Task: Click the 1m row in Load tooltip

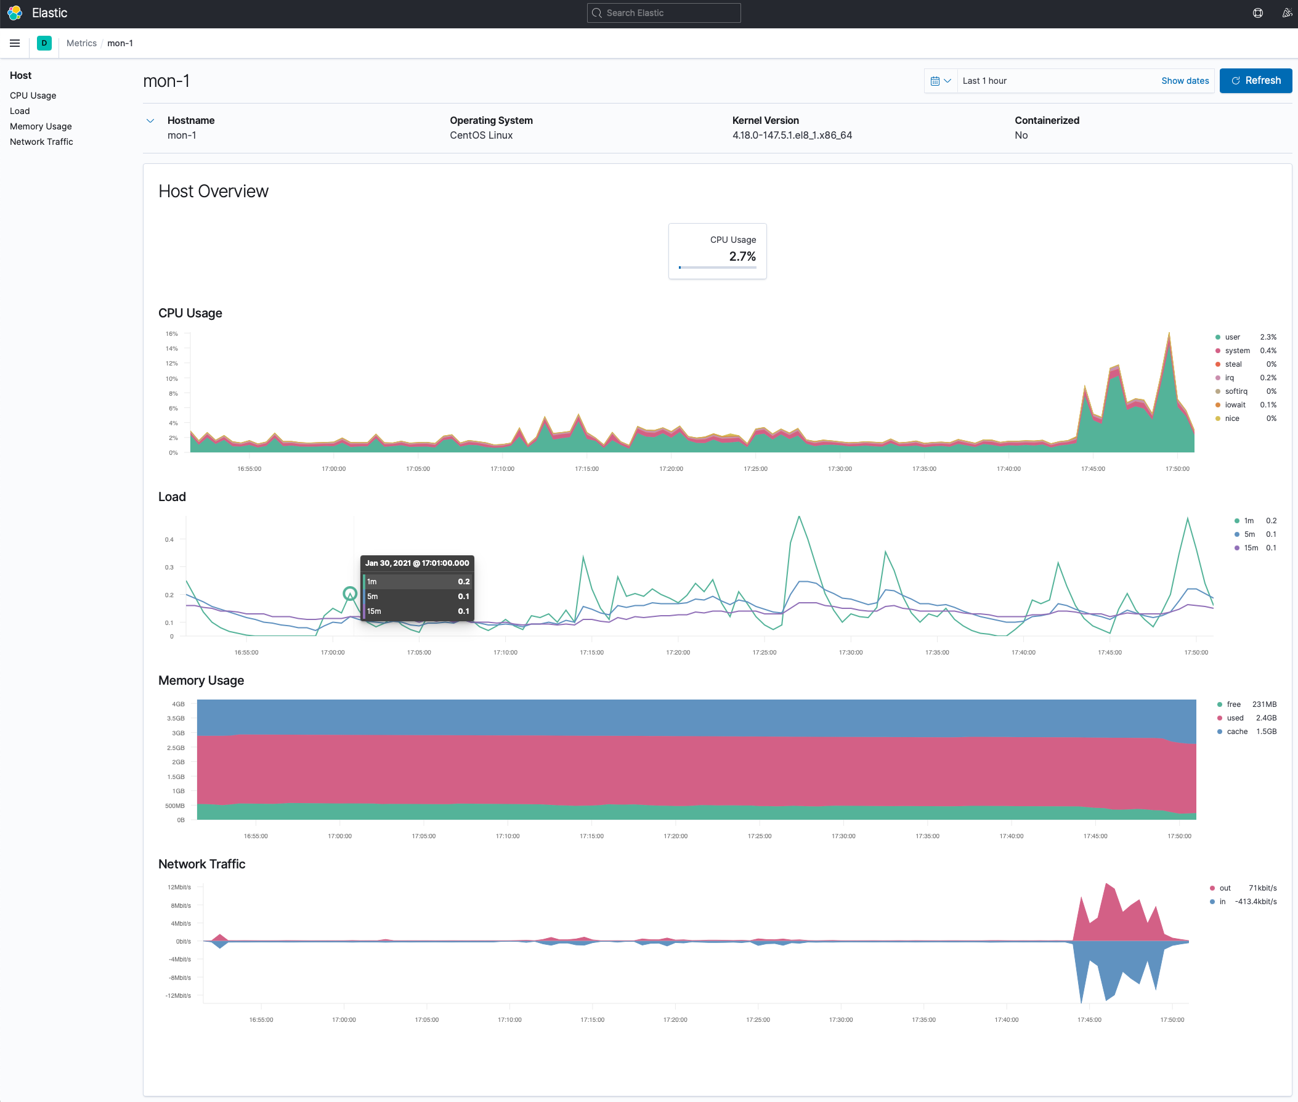Action: [x=418, y=582]
